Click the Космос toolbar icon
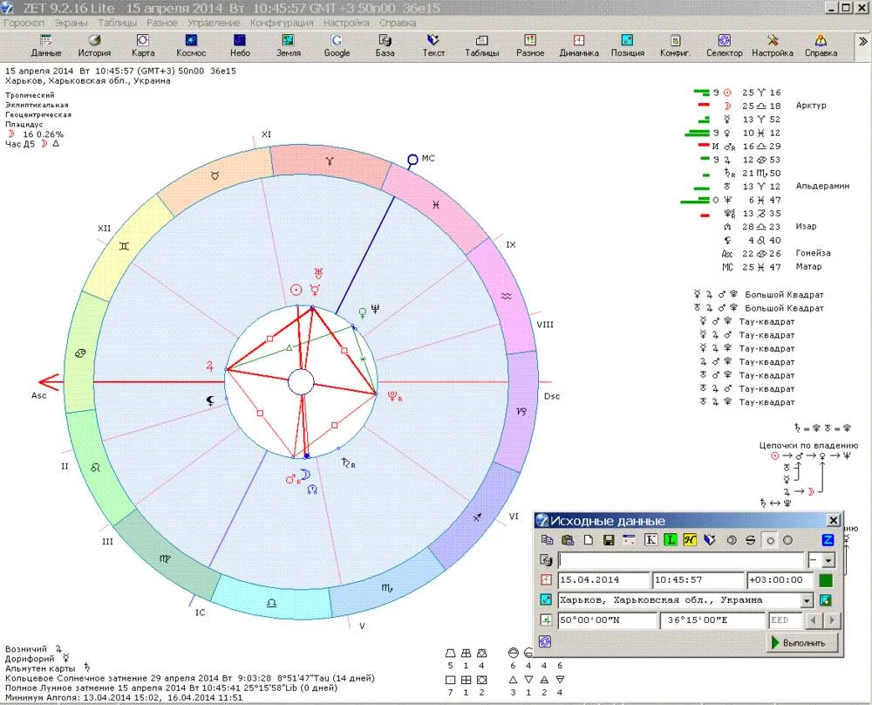The image size is (872, 705). [191, 45]
